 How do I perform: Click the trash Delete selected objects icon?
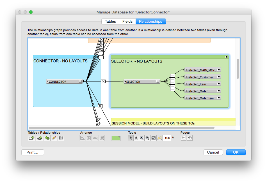coord(61,138)
